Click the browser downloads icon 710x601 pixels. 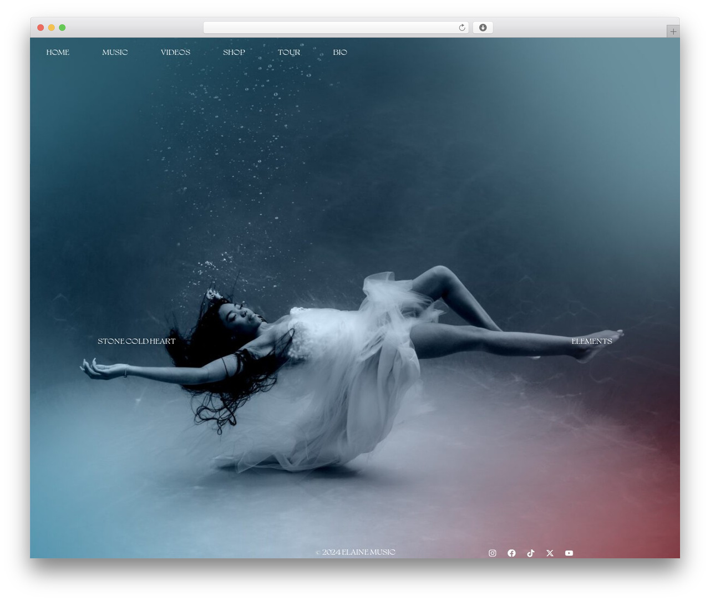tap(483, 28)
